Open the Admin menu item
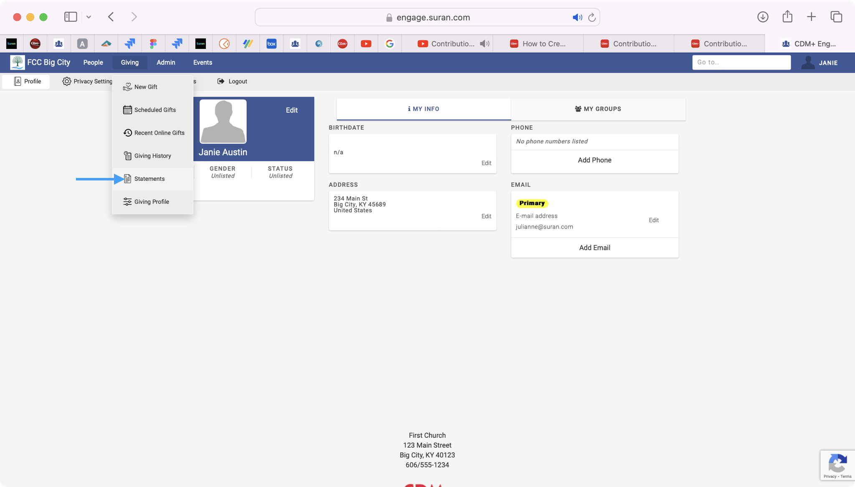Viewport: 855px width, 487px height. point(166,63)
